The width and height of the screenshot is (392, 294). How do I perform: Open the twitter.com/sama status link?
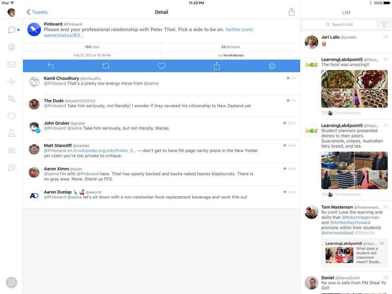click(x=149, y=32)
